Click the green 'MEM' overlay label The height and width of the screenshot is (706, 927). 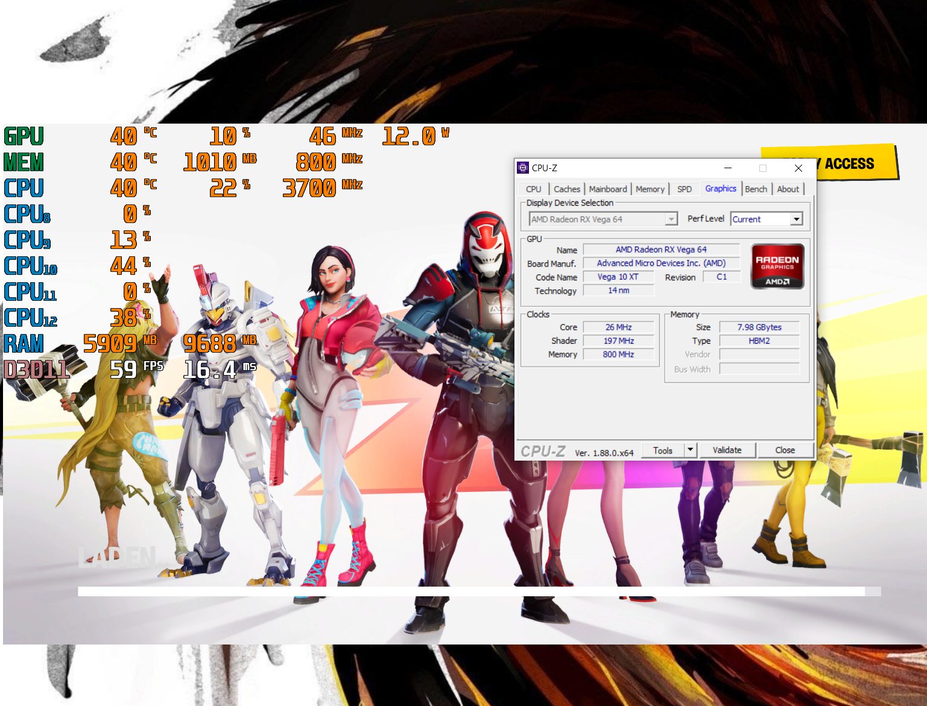pos(24,162)
